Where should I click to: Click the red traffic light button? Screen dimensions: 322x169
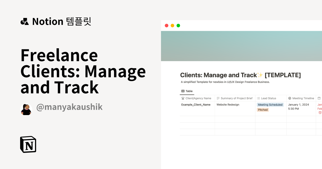(x=166, y=25)
